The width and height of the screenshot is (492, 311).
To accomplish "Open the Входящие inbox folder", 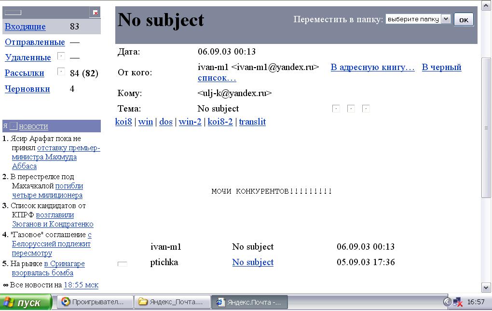I will (x=25, y=27).
